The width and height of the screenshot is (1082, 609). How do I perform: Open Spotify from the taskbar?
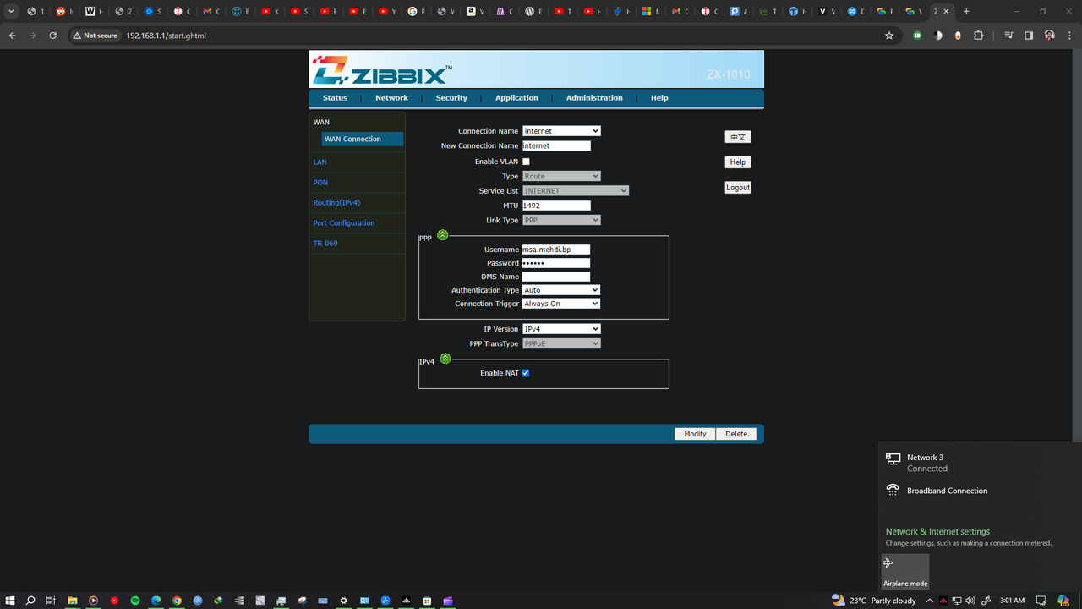click(135, 601)
